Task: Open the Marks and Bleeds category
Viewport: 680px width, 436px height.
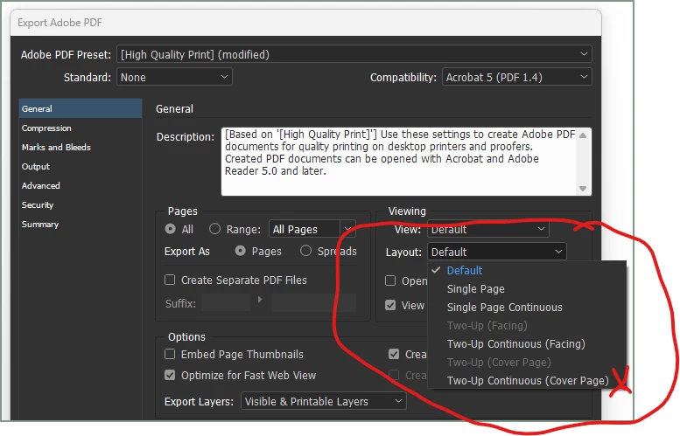Action: click(x=56, y=147)
